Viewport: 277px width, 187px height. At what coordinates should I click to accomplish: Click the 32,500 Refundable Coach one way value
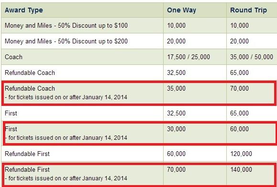(x=177, y=73)
